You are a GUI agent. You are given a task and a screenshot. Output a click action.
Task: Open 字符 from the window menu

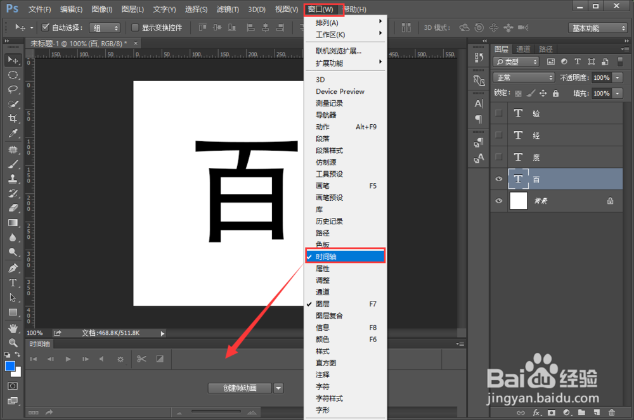point(322,386)
